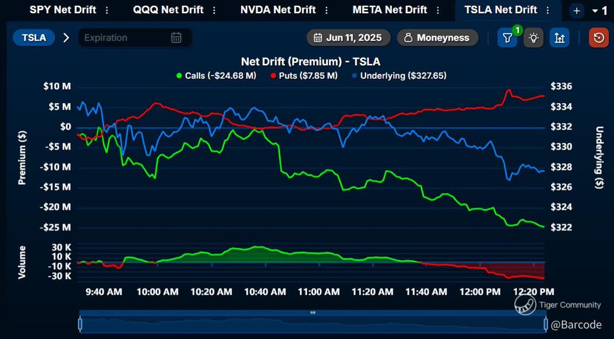614x339 pixels.
Task: Open the Moneyness filter
Action: [438, 38]
